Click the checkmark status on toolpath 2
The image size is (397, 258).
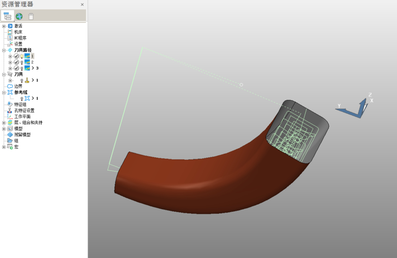16,63
